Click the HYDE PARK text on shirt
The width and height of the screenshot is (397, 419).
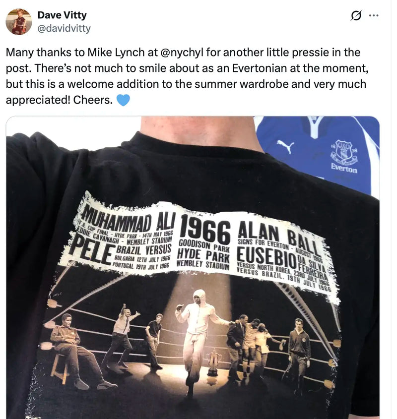point(203,254)
